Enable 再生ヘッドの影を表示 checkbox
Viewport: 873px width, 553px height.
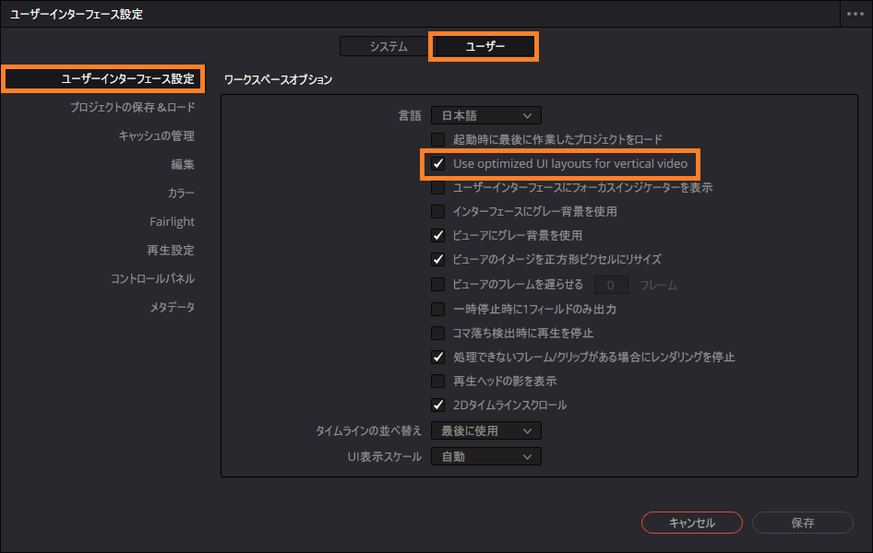point(438,382)
